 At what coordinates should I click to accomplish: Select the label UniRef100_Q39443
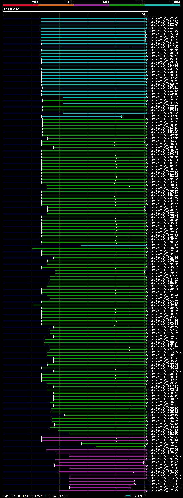[164, 82]
